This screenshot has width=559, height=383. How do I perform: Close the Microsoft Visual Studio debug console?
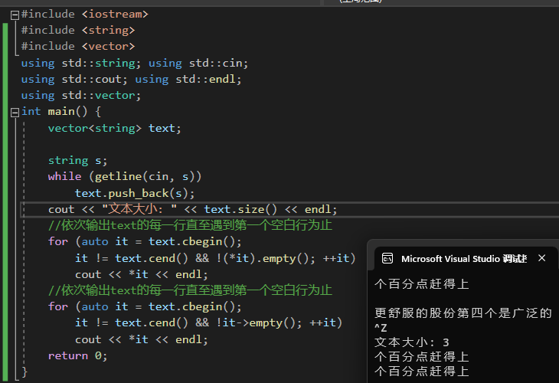click(542, 259)
